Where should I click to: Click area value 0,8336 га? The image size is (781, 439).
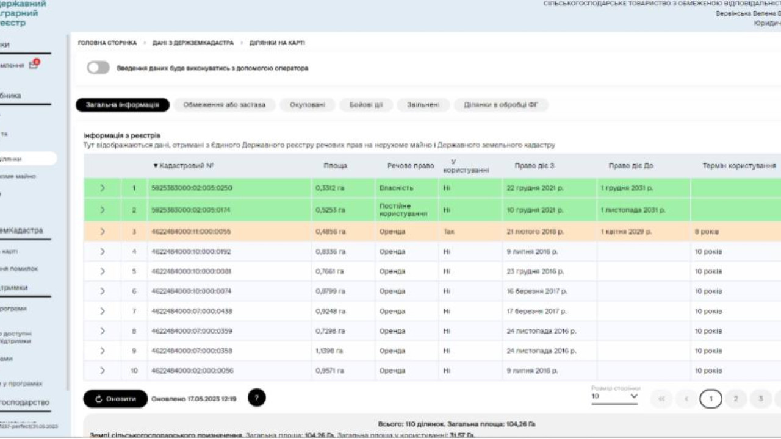coord(331,251)
